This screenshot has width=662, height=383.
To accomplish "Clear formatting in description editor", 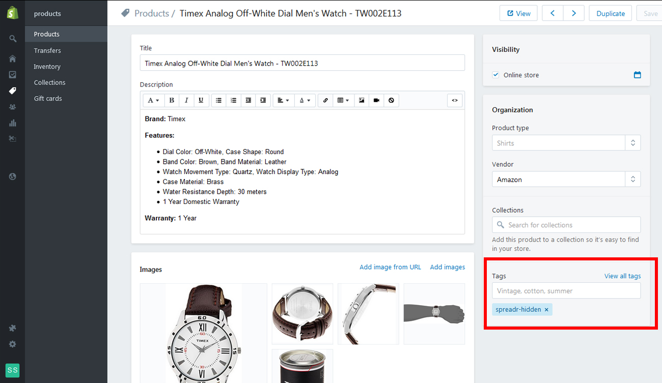I will [x=391, y=100].
